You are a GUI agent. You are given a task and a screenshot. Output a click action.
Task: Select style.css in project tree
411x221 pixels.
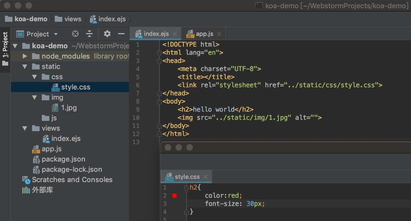(x=70, y=87)
